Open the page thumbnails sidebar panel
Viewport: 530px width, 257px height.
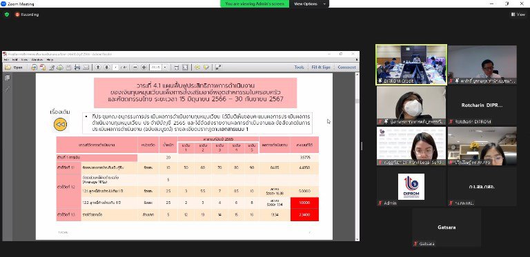tap(8, 78)
